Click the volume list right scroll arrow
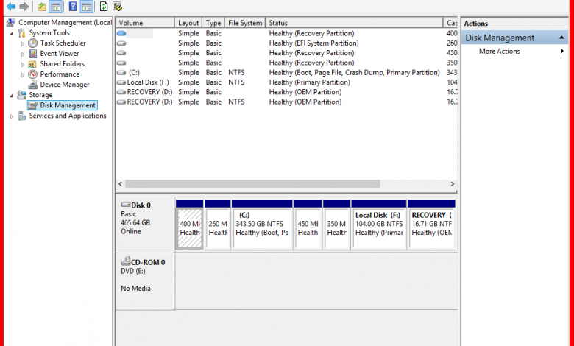This screenshot has width=574, height=346. pyautogui.click(x=453, y=184)
